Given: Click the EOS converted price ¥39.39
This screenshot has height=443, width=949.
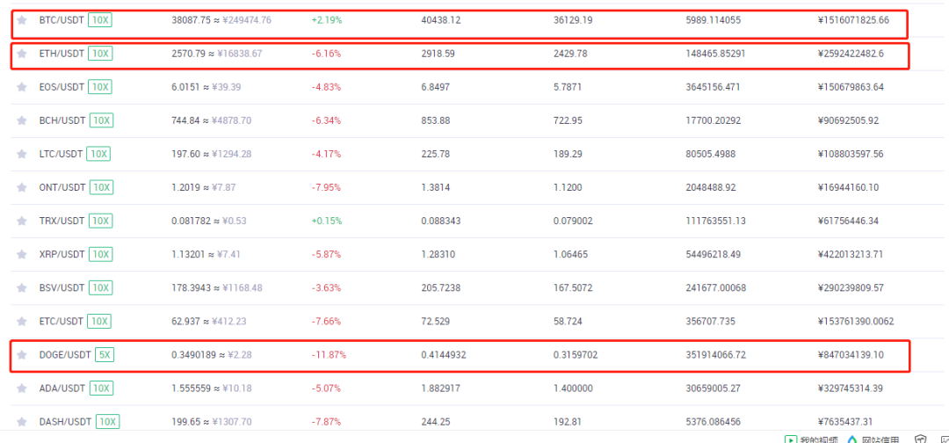Looking at the screenshot, I should (x=226, y=86).
